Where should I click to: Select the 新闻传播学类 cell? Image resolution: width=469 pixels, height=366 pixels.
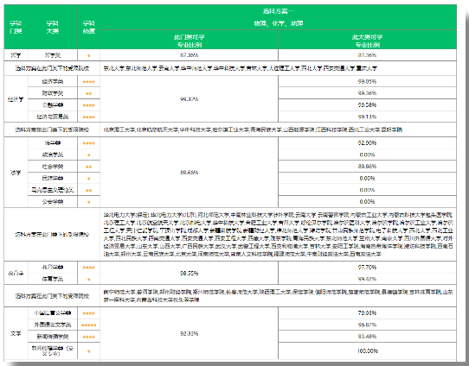click(52, 337)
